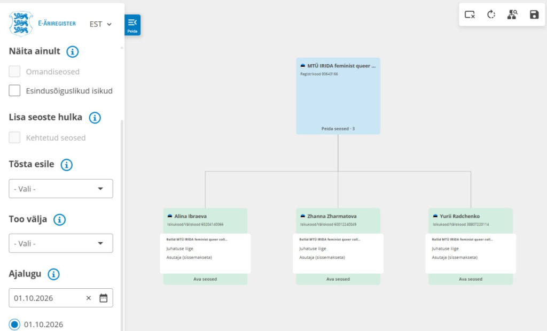This screenshot has height=331, width=547.
Task: Select the MTÜ IRIDA feminist queer node title
Action: point(341,66)
